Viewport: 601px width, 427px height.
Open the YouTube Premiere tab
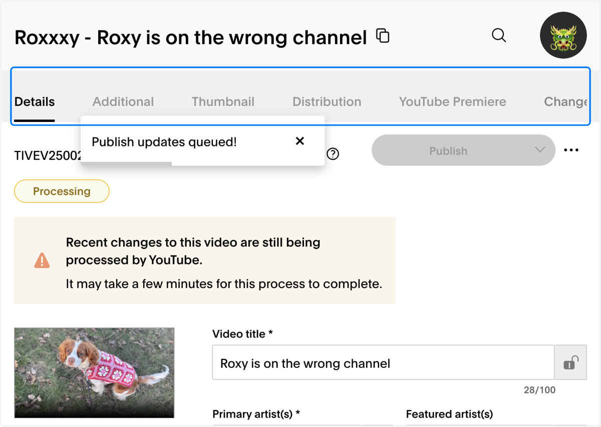pyautogui.click(x=452, y=101)
